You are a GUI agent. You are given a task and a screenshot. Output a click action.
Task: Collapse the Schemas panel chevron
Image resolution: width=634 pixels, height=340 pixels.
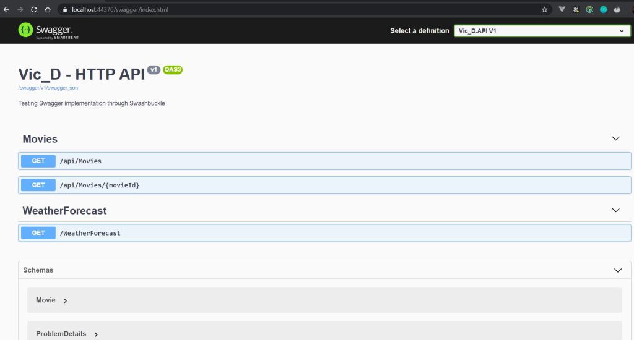[x=617, y=271]
